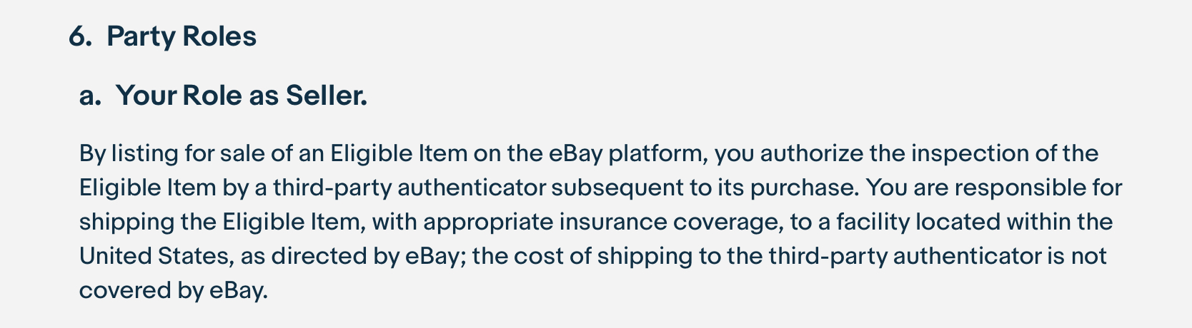Click the "Your Role as Seller." subheading

242,96
